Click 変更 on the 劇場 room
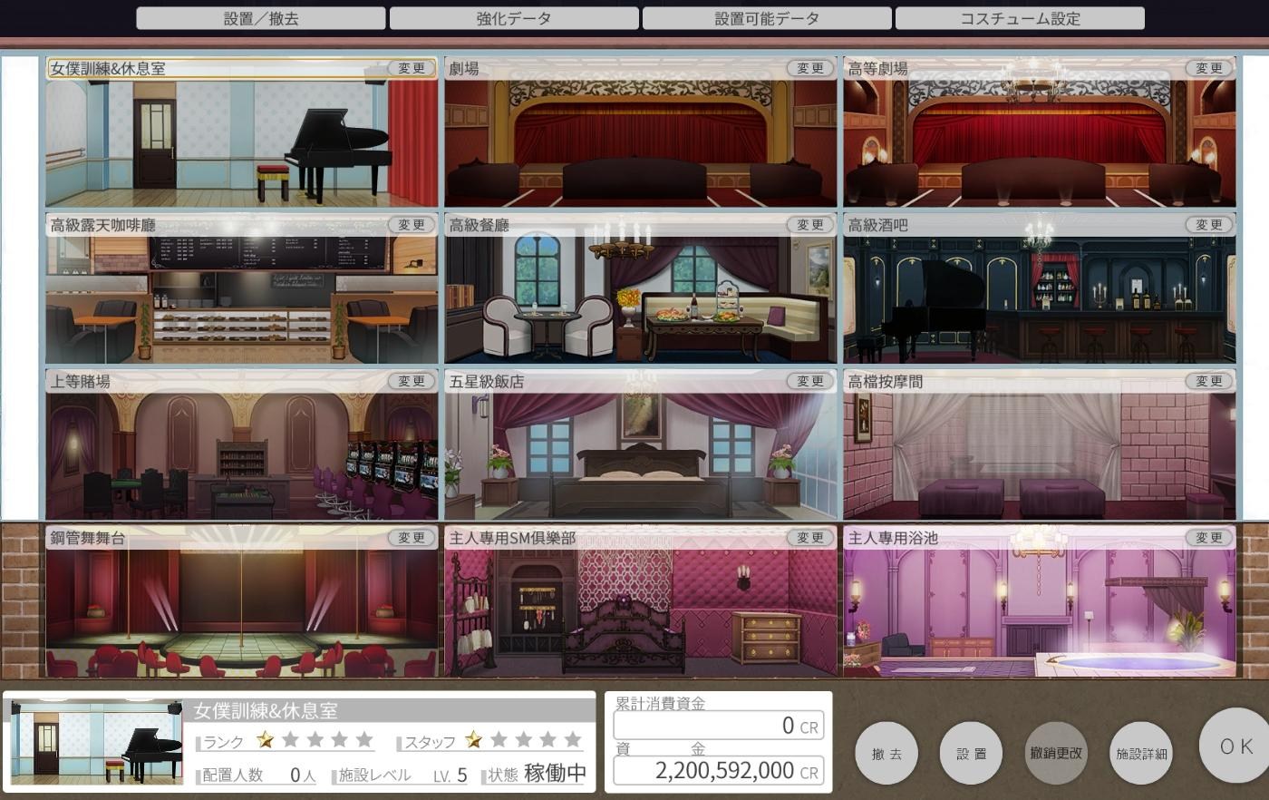 pos(809,68)
